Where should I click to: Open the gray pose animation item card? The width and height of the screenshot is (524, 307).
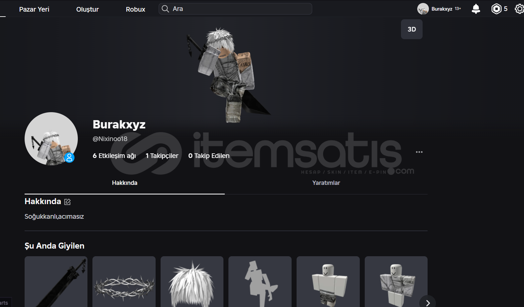(260, 281)
